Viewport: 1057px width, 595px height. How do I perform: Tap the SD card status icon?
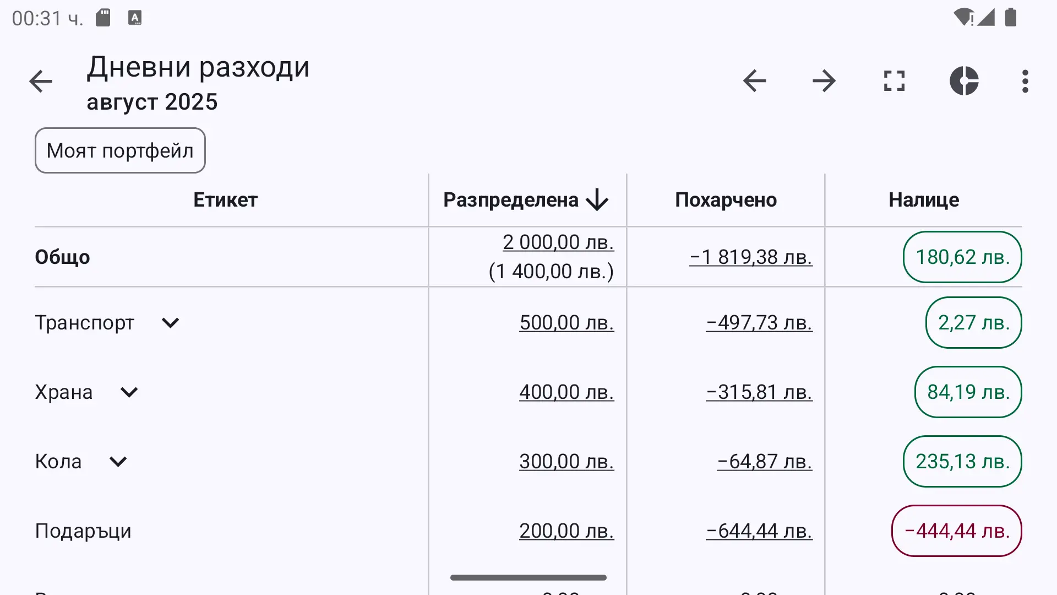click(x=103, y=18)
